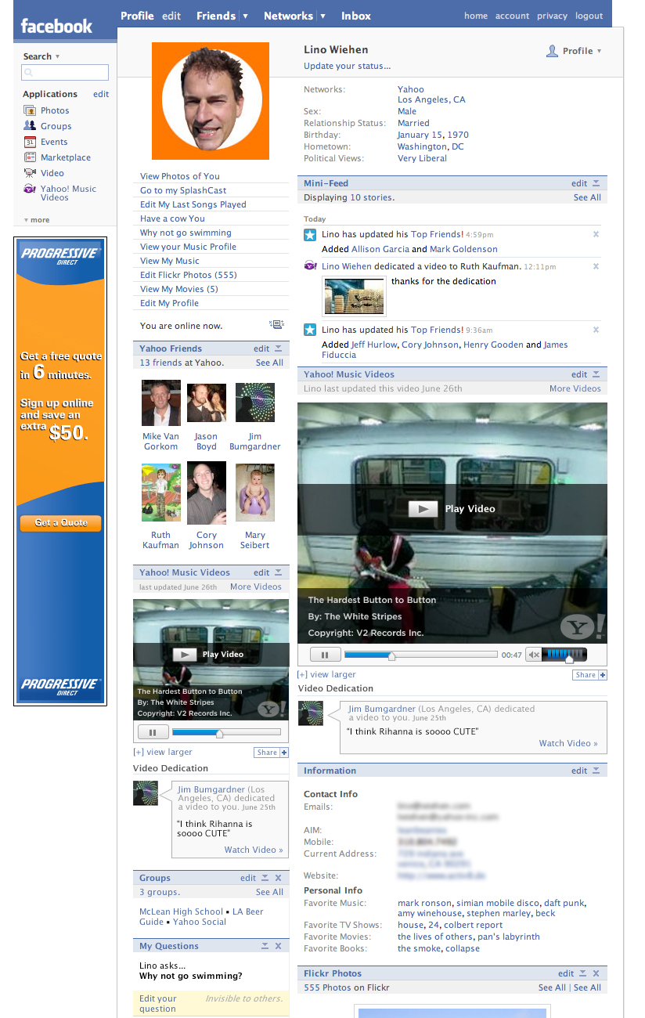Go to Inbox in top navigation
The width and height of the screenshot is (645, 1018).
click(x=356, y=16)
